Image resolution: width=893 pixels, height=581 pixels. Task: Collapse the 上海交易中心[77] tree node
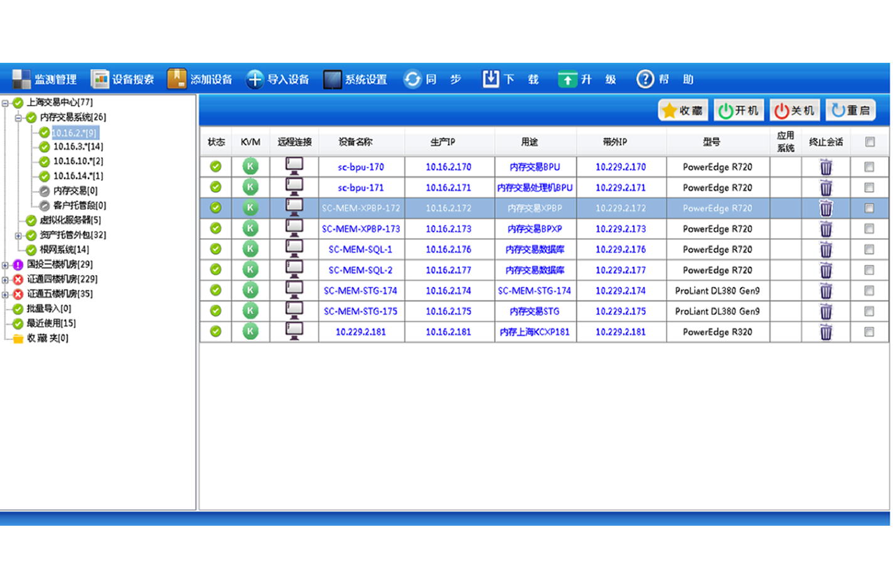click(x=5, y=103)
